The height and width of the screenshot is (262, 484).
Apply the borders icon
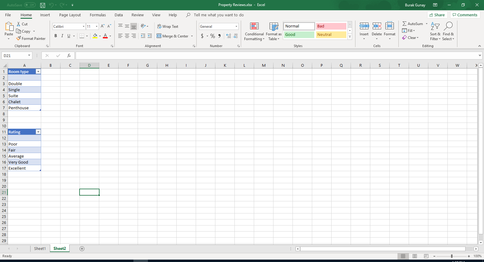(82, 36)
